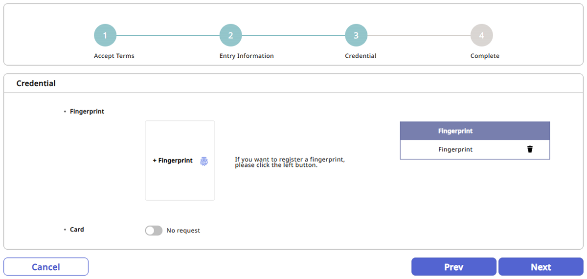The image size is (587, 279).
Task: Select the step 3 circle indicator
Action: (x=356, y=35)
